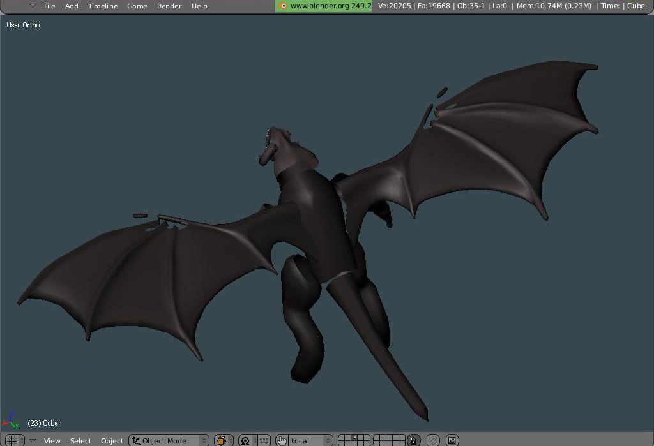The image size is (654, 446).
Task: Open the Select menu in 3D header
Action: tap(80, 440)
